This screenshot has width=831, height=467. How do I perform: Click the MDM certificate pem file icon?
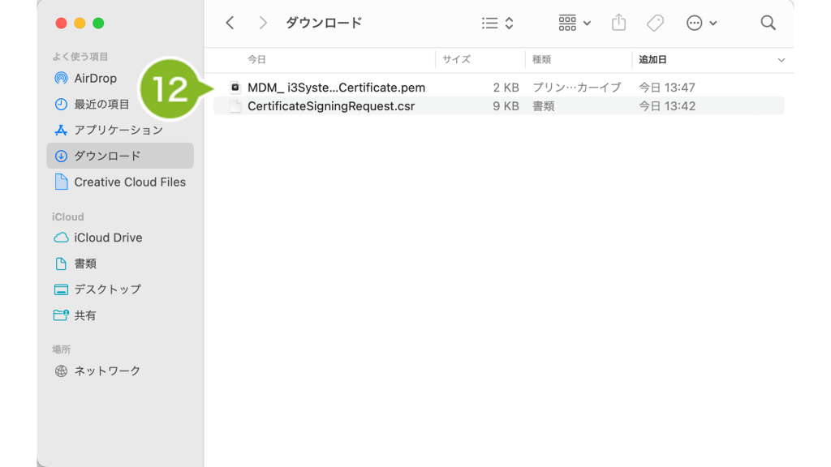(x=235, y=88)
